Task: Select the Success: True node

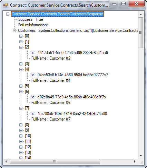Action: (31, 19)
